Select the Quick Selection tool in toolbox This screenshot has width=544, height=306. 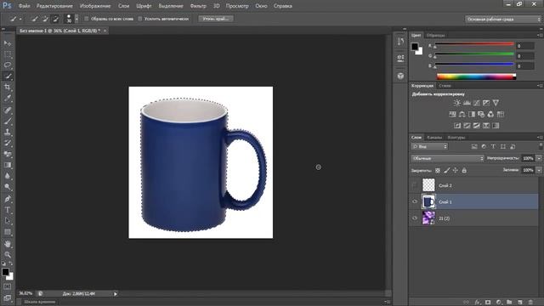pos(8,76)
